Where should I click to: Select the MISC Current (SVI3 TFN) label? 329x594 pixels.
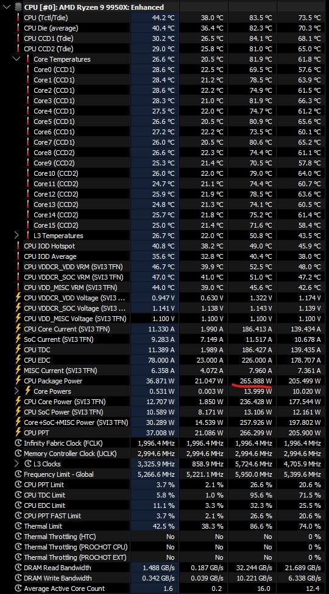[x=60, y=371]
